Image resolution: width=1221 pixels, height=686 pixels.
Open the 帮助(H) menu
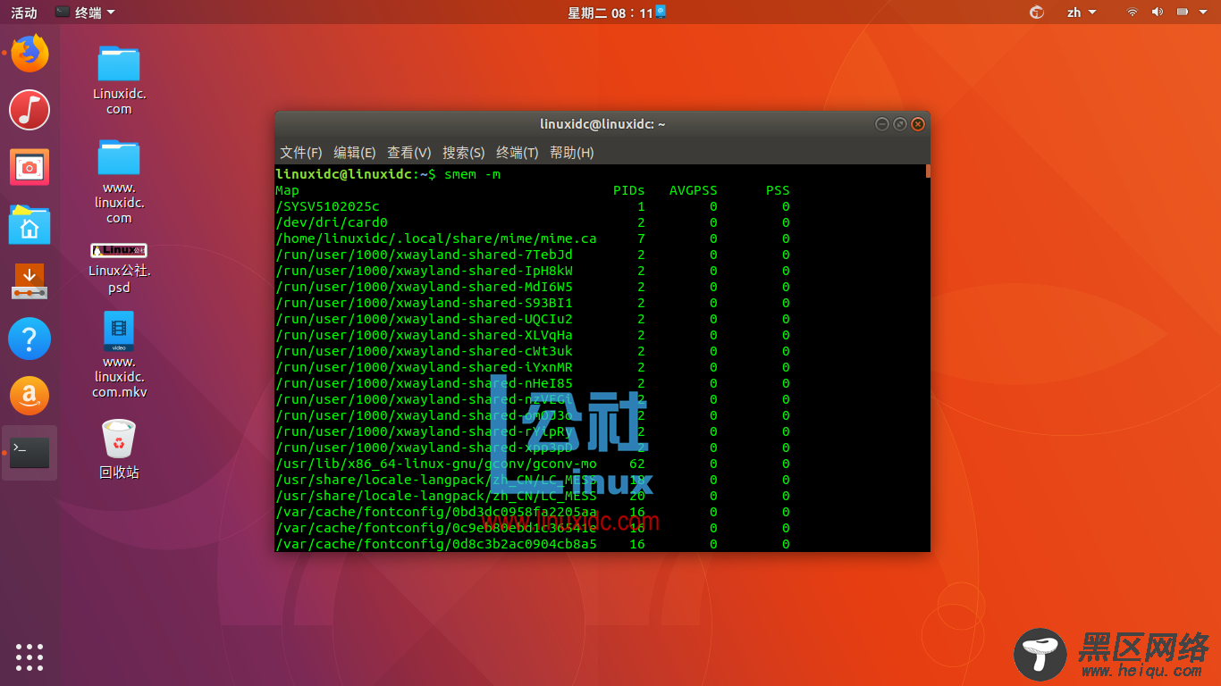[571, 153]
